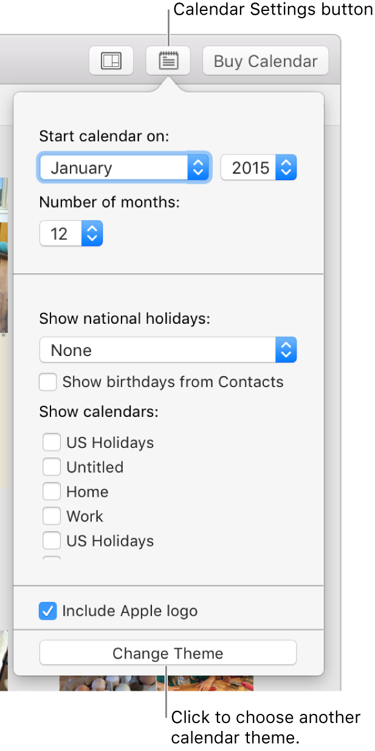This screenshot has width=375, height=751.
Task: Click the arrows on the holidays pop-up
Action: (x=286, y=350)
